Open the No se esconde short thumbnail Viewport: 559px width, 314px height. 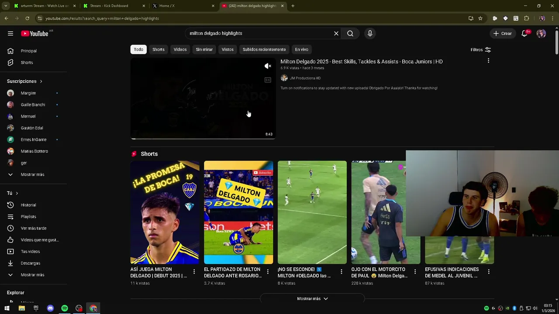click(312, 212)
